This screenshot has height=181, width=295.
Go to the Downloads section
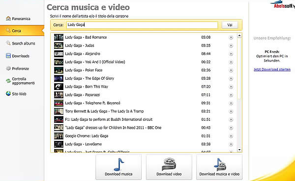[x=18, y=56]
